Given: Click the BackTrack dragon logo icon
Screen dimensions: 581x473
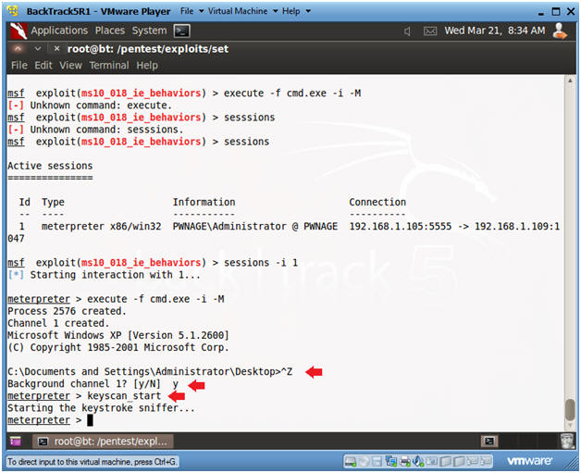Looking at the screenshot, I should [19, 31].
